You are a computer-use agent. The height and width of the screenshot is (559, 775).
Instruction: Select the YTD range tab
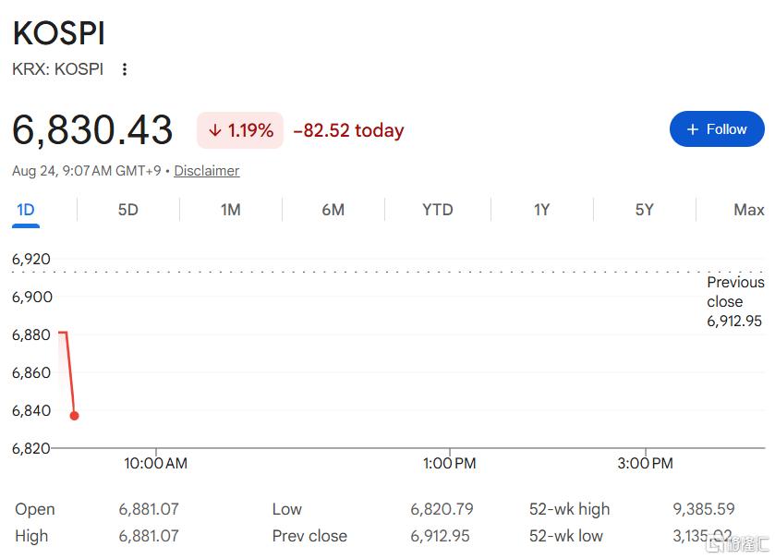[x=438, y=210]
